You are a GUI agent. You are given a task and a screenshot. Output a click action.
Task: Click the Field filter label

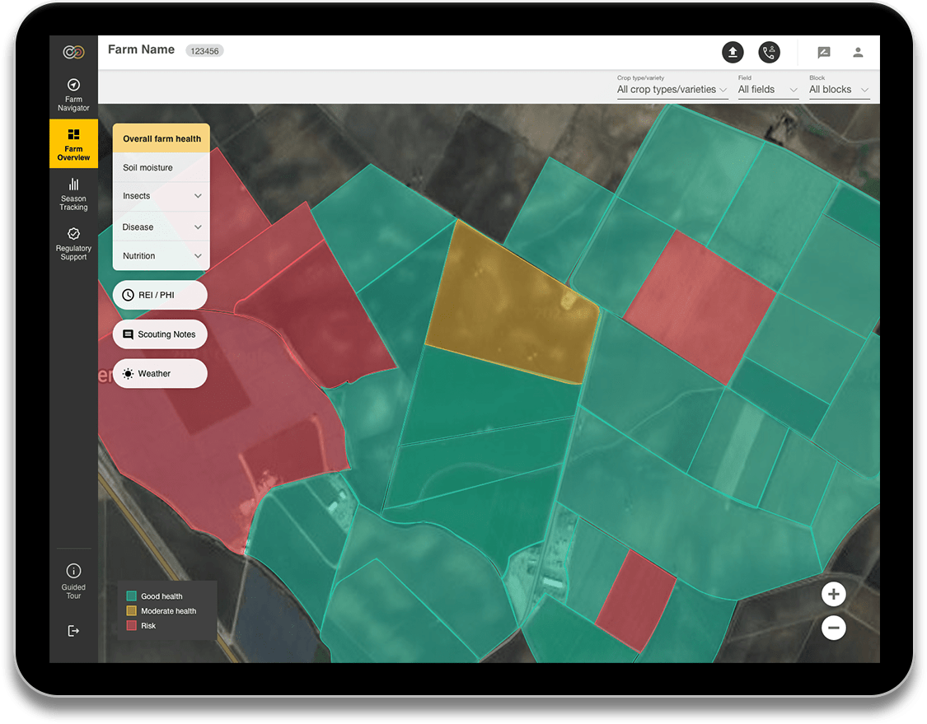pyautogui.click(x=744, y=77)
